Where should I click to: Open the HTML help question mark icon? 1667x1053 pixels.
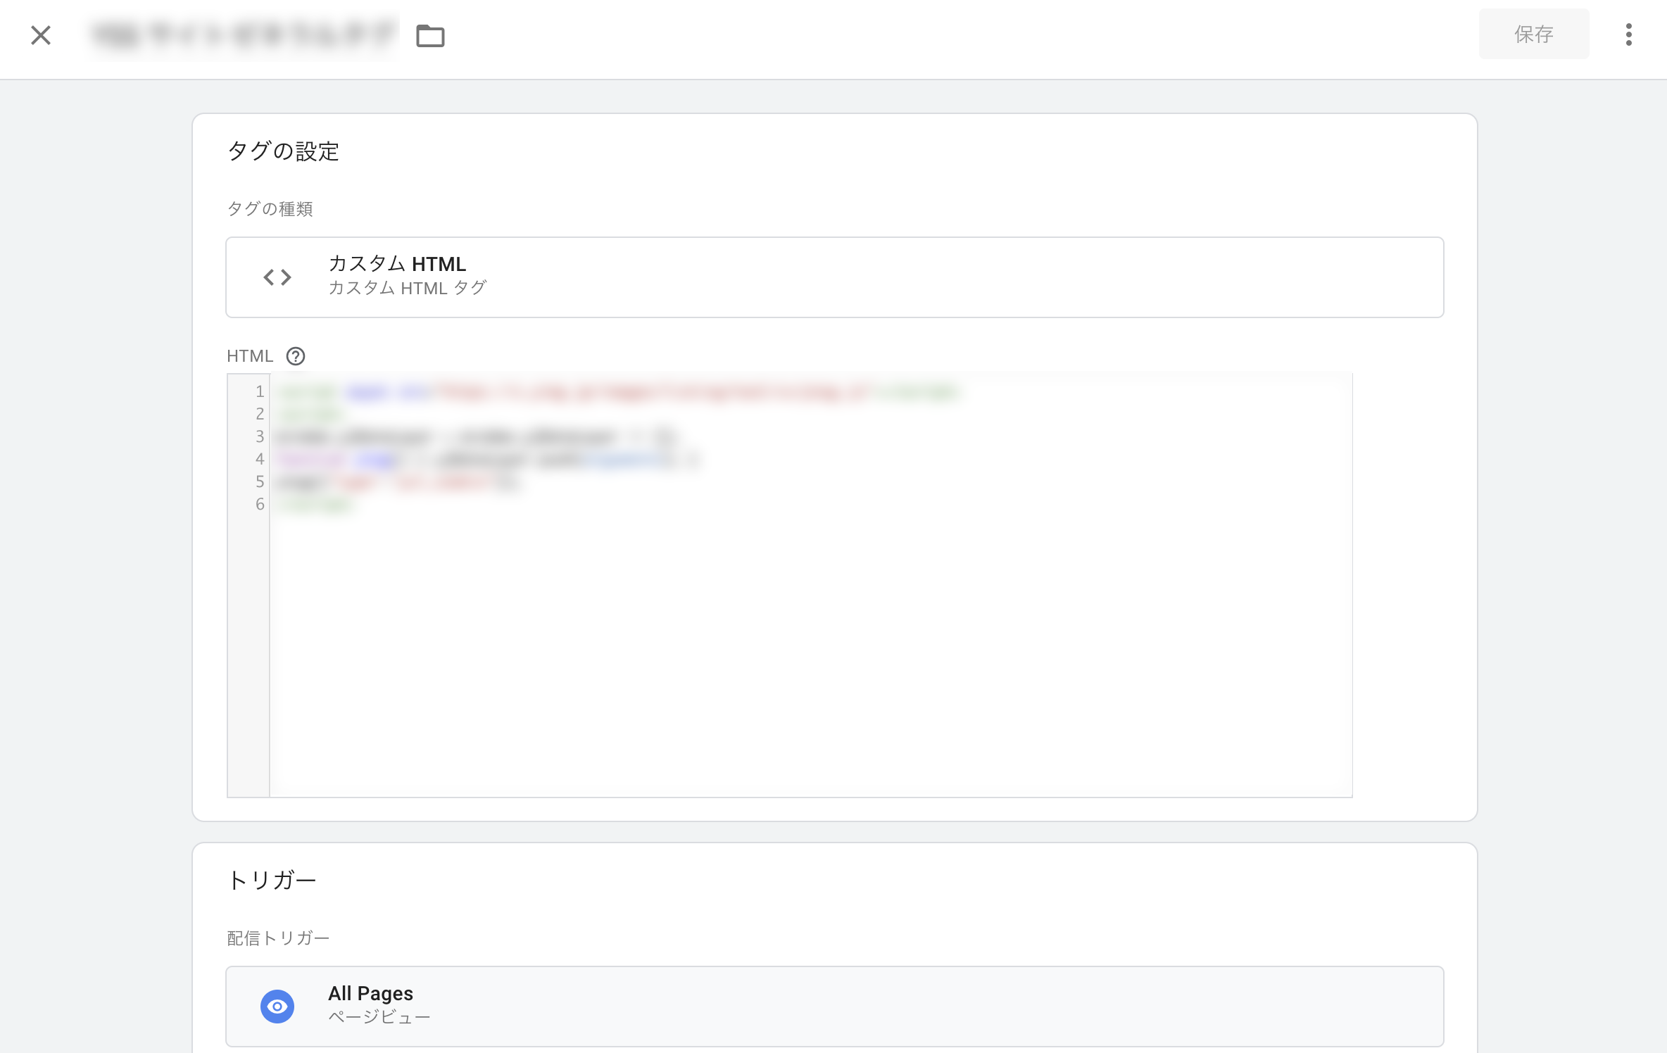click(296, 356)
